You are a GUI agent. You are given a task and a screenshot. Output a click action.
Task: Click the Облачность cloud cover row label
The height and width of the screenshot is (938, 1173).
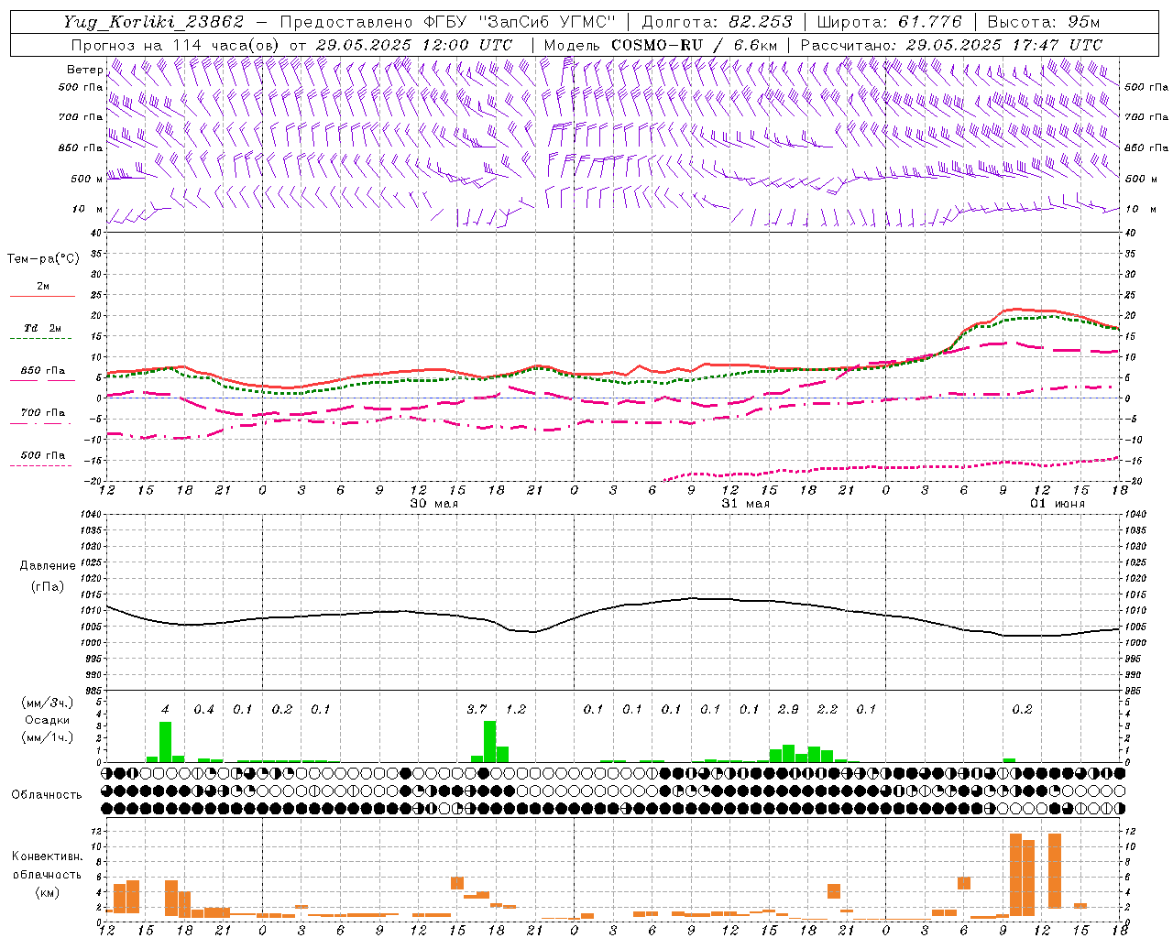[x=46, y=795]
